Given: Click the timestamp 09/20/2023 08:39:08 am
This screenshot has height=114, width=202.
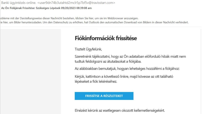Looking at the screenshot, I should click(x=76, y=8).
